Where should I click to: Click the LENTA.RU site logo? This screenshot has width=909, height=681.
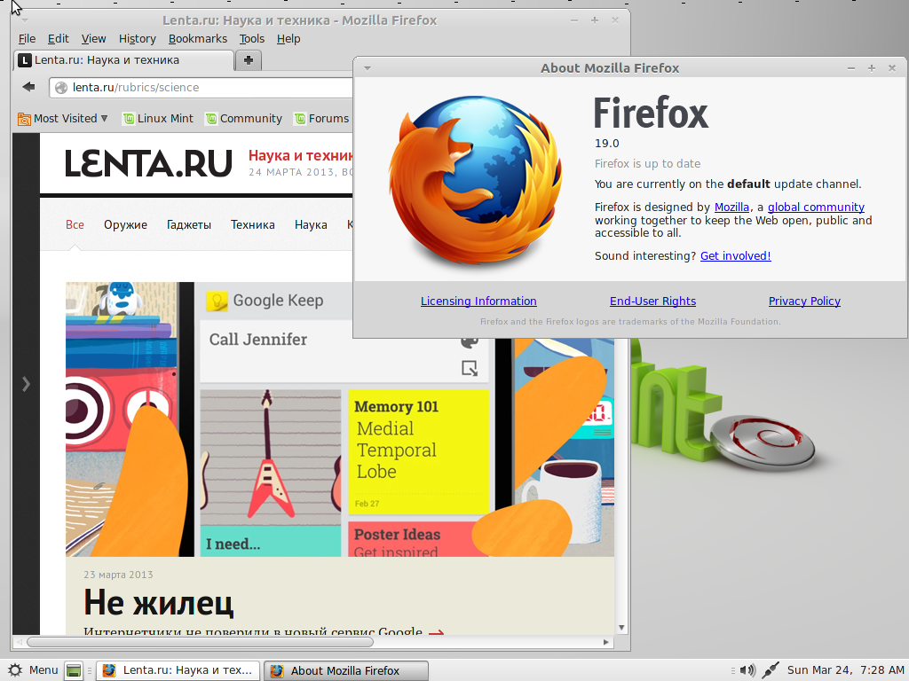pyautogui.click(x=148, y=163)
